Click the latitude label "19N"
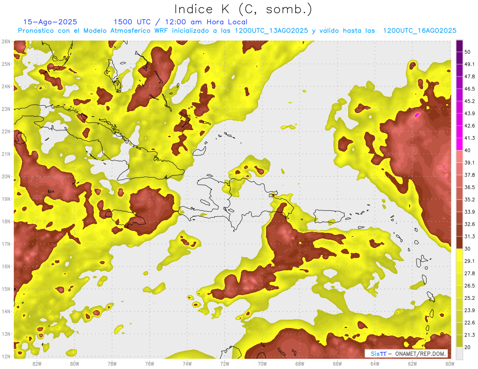 pos(6,199)
